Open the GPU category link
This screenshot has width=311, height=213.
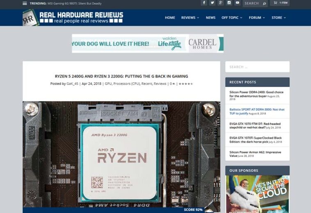coord(108,84)
